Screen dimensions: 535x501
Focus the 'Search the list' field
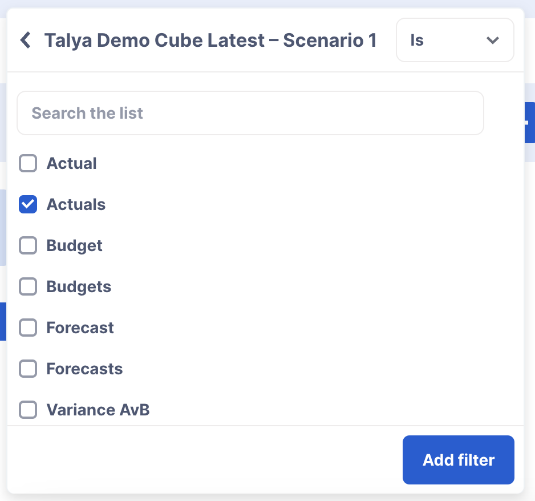250,113
